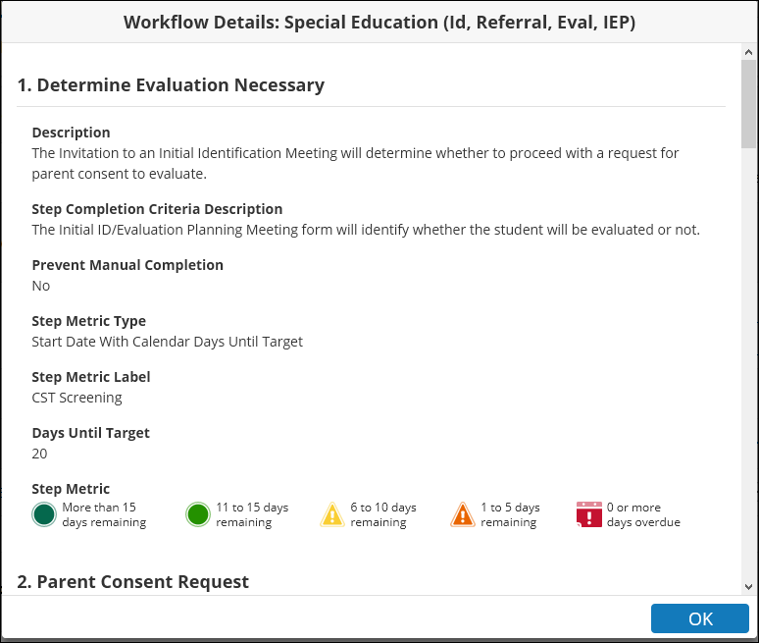
Task: Click the scrollbar up arrow
Action: [749, 53]
